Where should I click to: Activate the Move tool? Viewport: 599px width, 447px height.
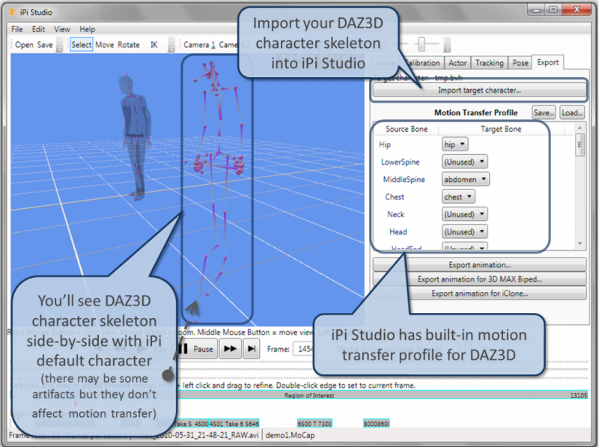click(105, 45)
